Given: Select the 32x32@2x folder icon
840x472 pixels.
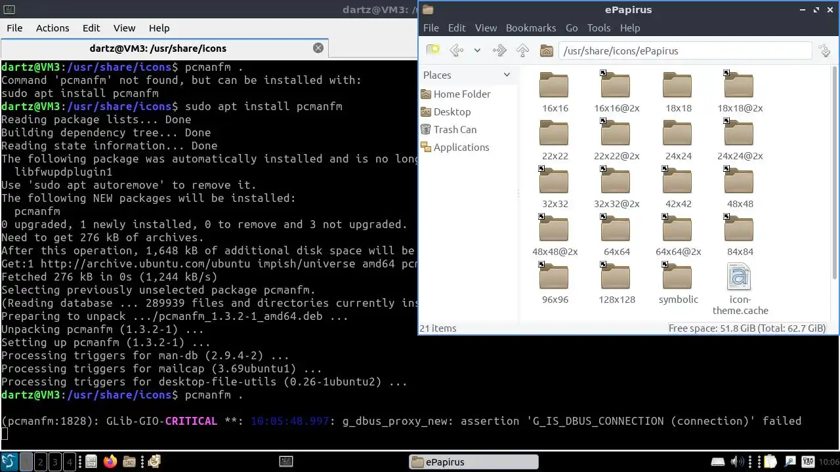Looking at the screenshot, I should (616, 182).
